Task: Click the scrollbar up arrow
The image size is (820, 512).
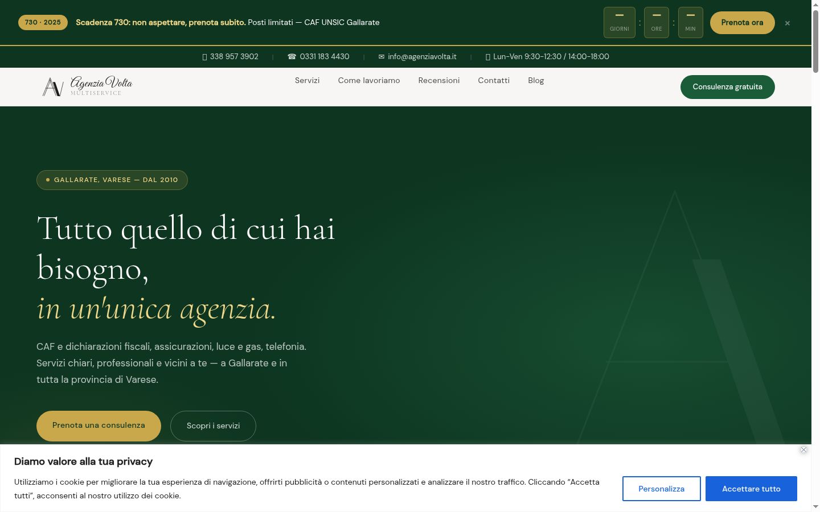Action: (815, 4)
